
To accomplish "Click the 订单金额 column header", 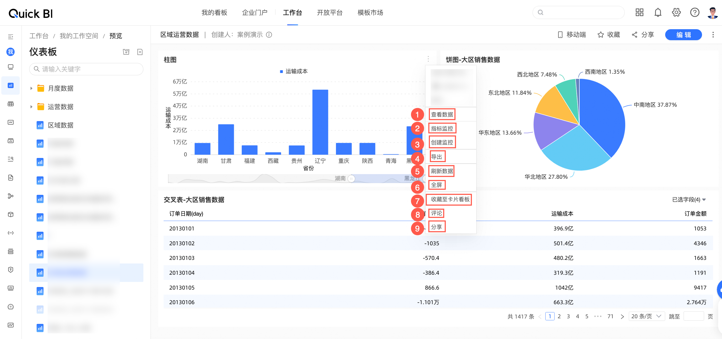I will pos(695,214).
